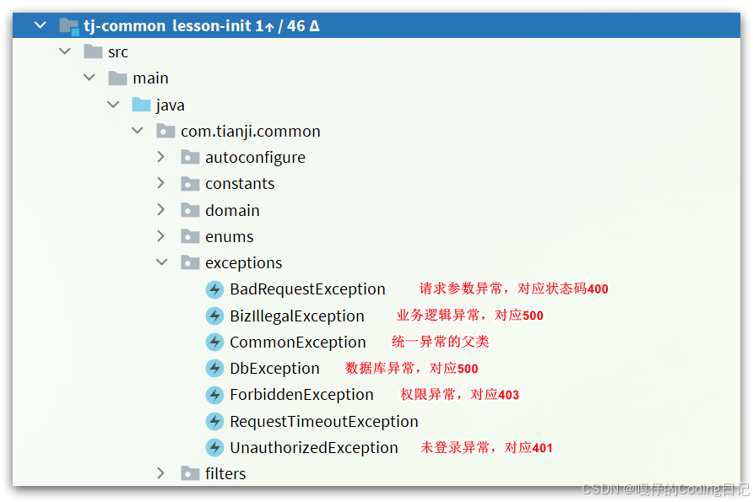753x502 pixels.
Task: Click the BadRequestException class icon
Action: tap(214, 289)
